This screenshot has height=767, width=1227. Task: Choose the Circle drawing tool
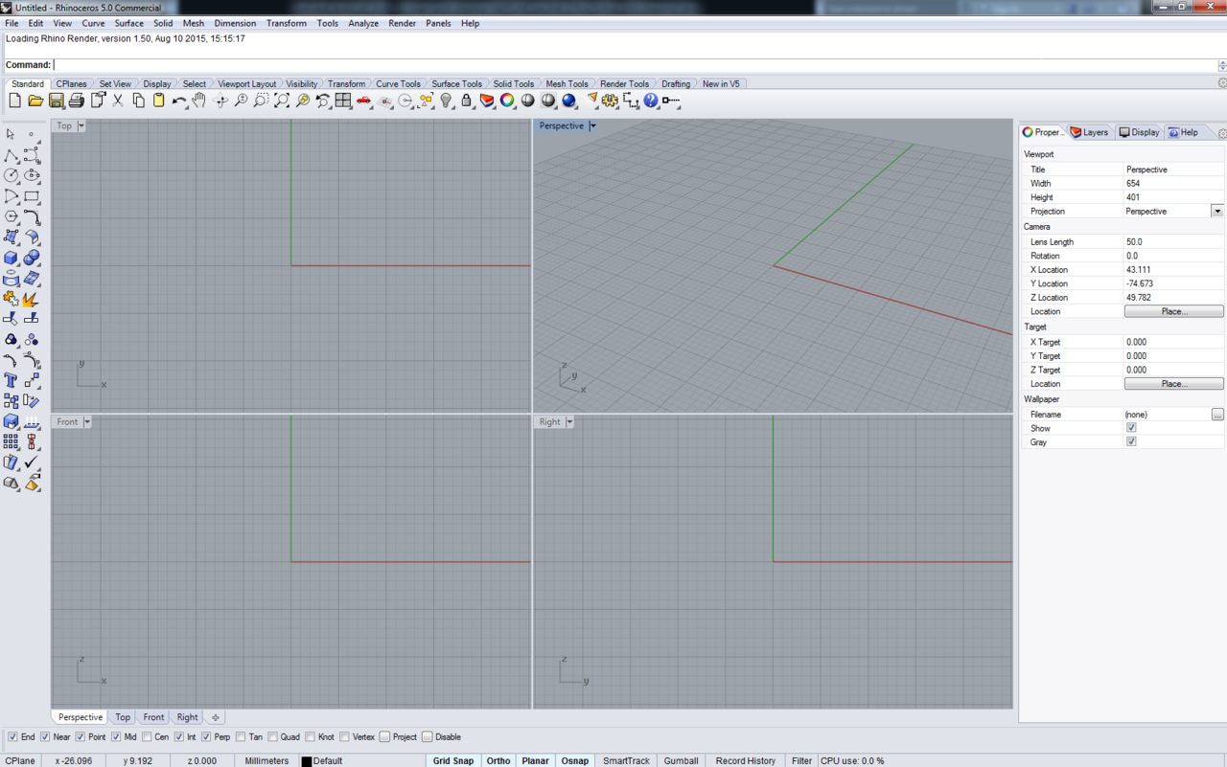click(x=12, y=175)
